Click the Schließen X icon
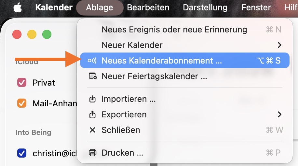 [92, 130]
